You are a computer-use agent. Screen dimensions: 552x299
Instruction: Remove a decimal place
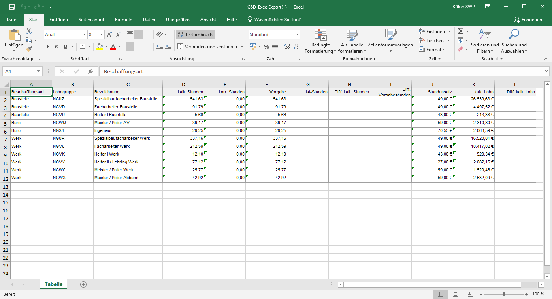(x=296, y=46)
